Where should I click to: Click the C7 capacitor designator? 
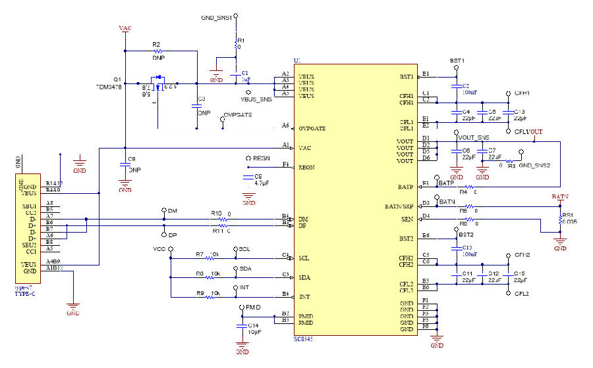click(x=492, y=150)
